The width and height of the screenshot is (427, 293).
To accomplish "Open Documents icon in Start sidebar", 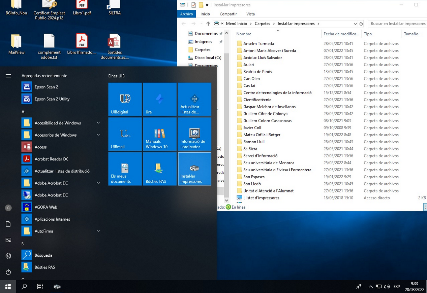I will click(x=8, y=224).
